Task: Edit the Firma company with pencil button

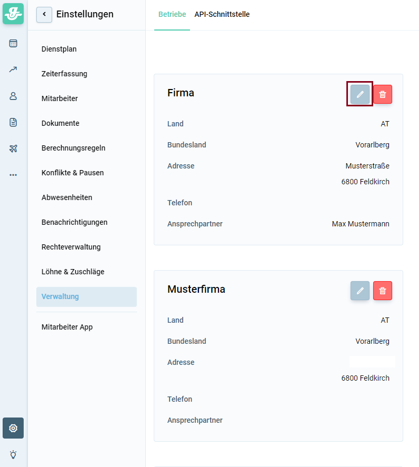Action: pyautogui.click(x=360, y=94)
